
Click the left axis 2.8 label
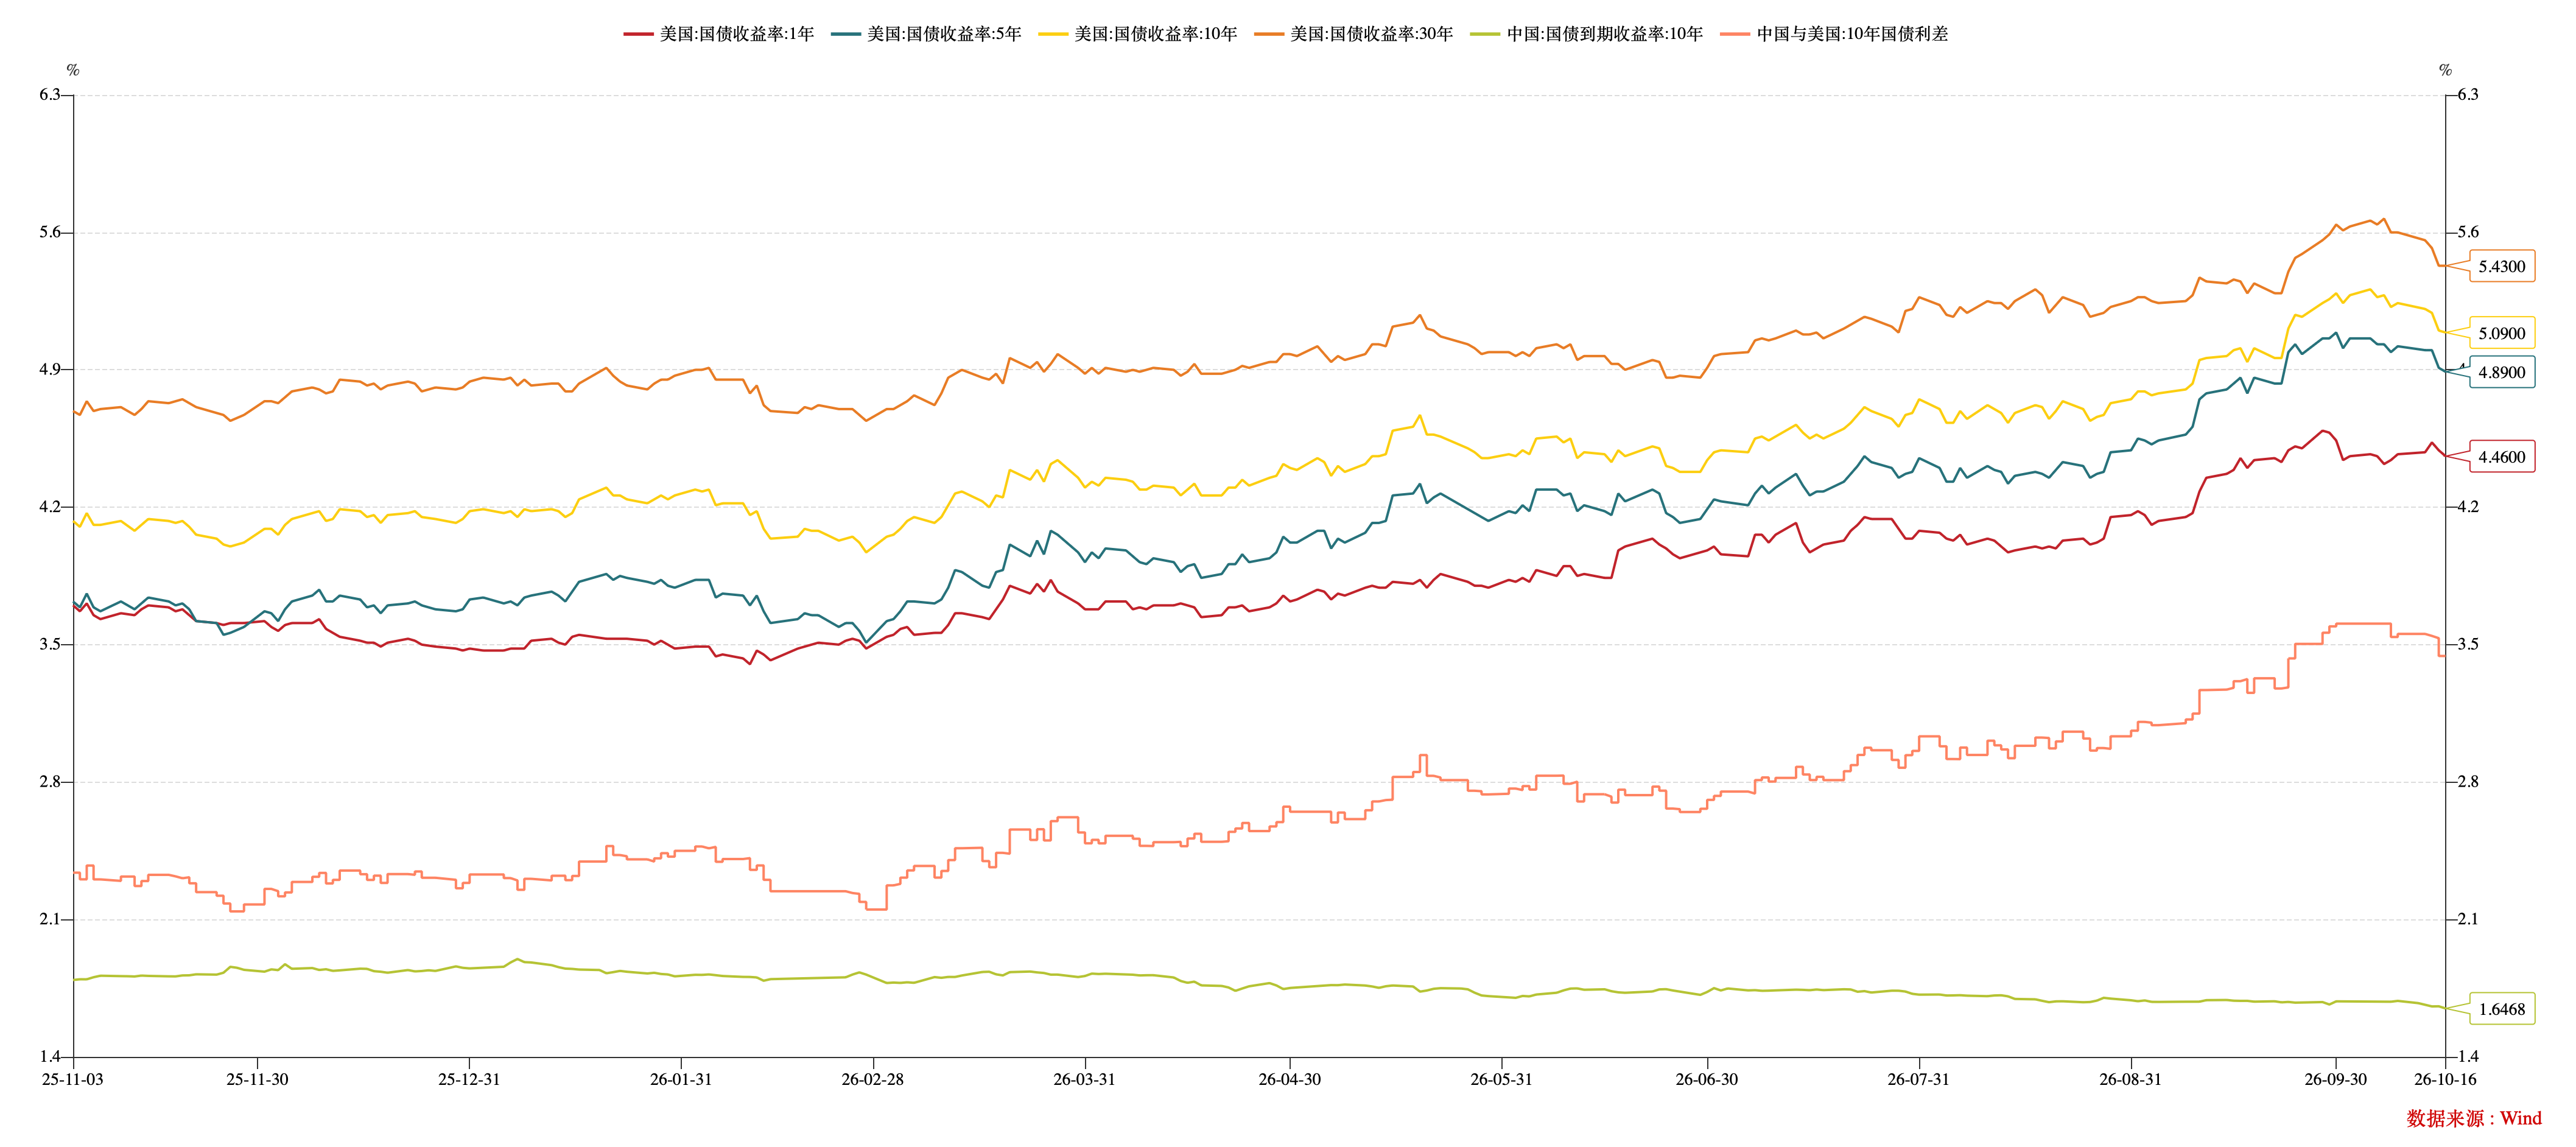point(50,782)
